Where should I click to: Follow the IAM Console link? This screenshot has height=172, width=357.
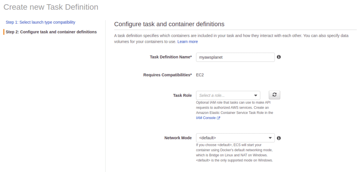[206, 118]
